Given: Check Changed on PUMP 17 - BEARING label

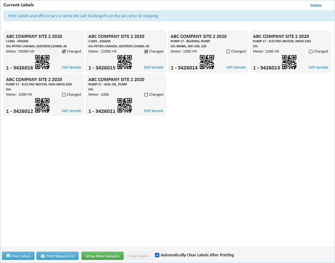Looking at the screenshot, I should point(229,51).
